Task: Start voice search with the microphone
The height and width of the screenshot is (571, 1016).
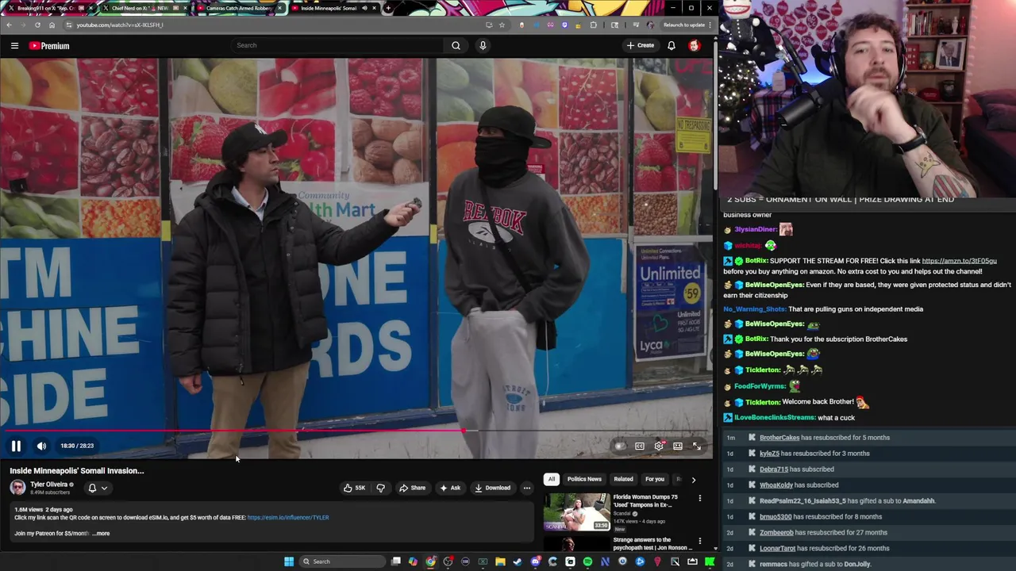Action: point(483,45)
